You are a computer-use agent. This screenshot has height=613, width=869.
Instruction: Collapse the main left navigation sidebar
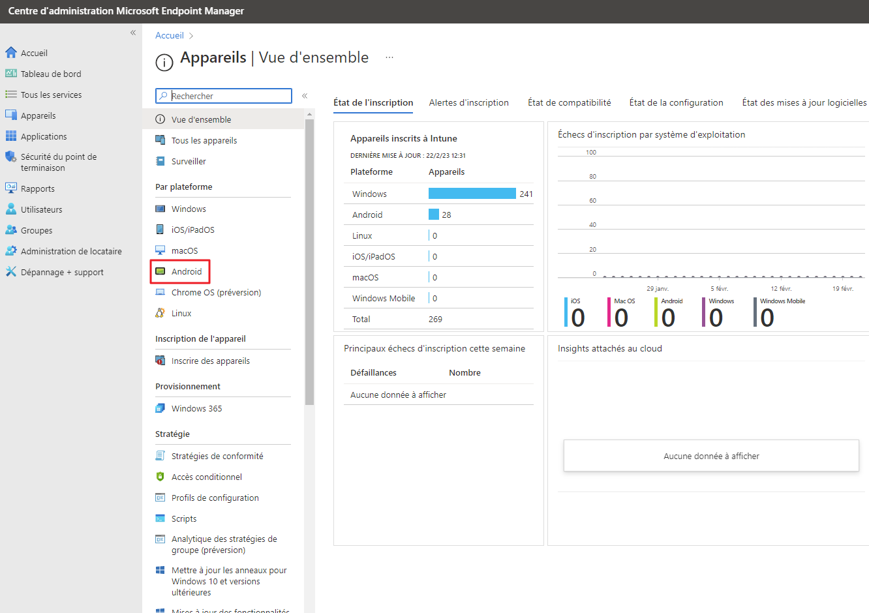(133, 33)
